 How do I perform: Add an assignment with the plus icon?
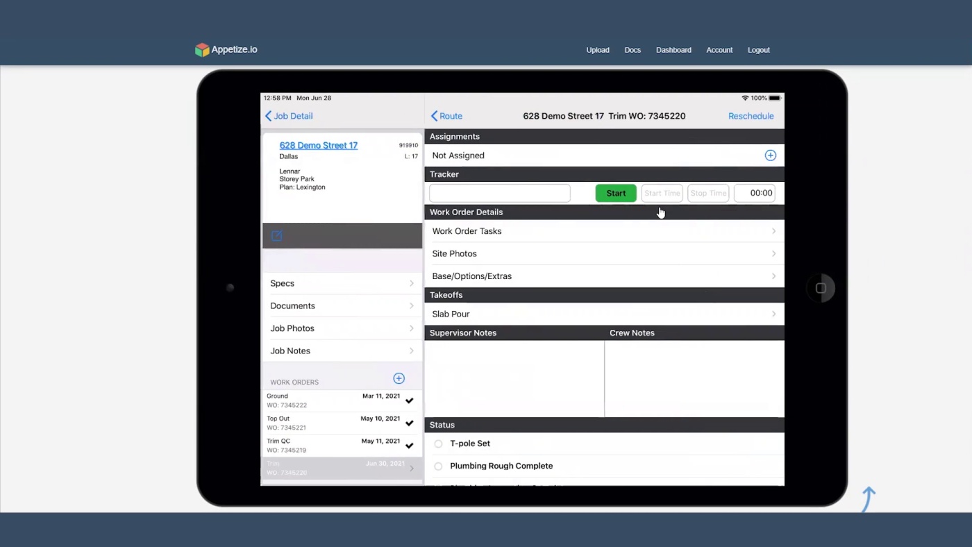coord(770,155)
